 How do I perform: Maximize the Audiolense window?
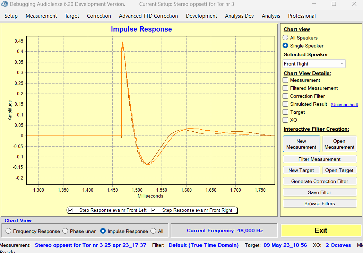pyautogui.click(x=334, y=4)
